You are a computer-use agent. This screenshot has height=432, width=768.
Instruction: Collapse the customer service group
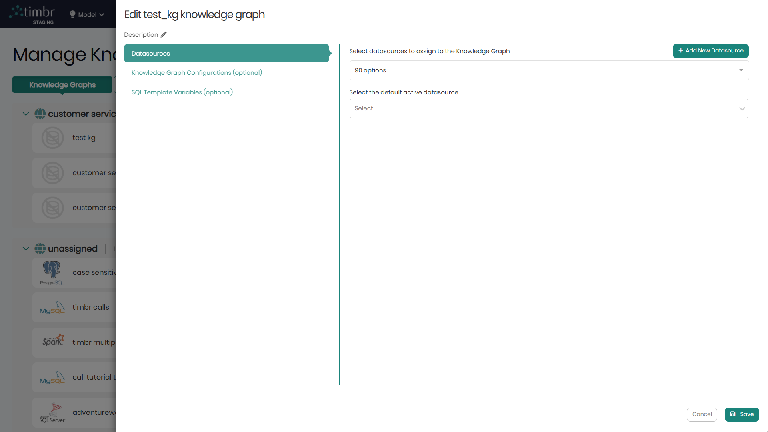tap(26, 114)
